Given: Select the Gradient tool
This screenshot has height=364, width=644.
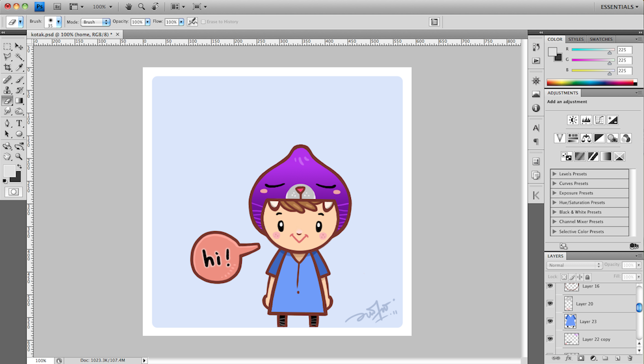Looking at the screenshot, I should [19, 101].
